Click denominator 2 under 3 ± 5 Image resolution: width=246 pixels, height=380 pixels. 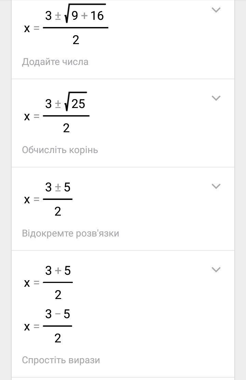point(58,212)
